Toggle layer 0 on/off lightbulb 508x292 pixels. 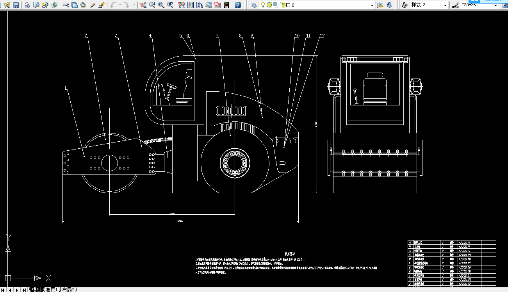click(263, 5)
